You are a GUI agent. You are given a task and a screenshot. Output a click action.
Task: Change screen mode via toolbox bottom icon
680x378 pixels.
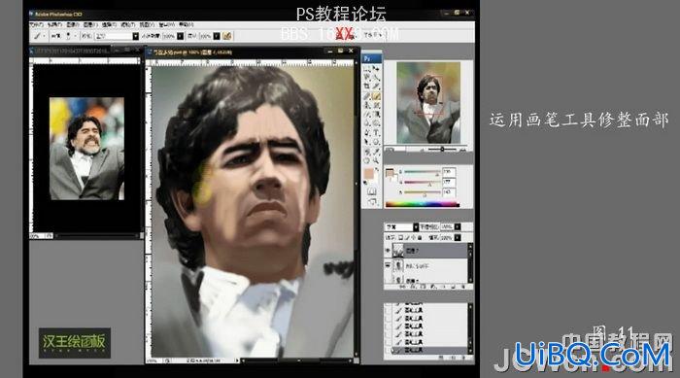372,202
